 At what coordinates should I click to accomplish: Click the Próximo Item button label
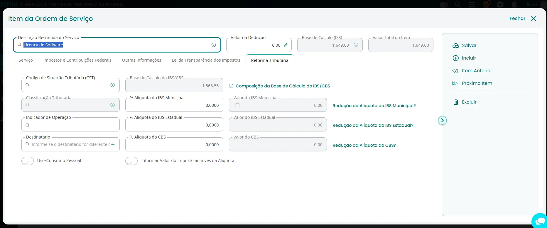click(477, 83)
